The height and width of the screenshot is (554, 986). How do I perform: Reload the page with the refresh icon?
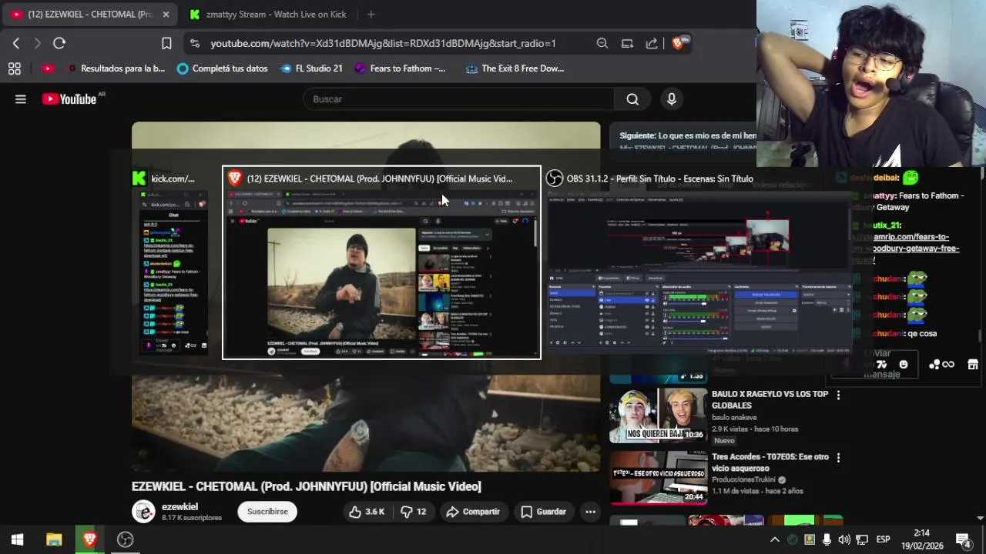point(59,43)
